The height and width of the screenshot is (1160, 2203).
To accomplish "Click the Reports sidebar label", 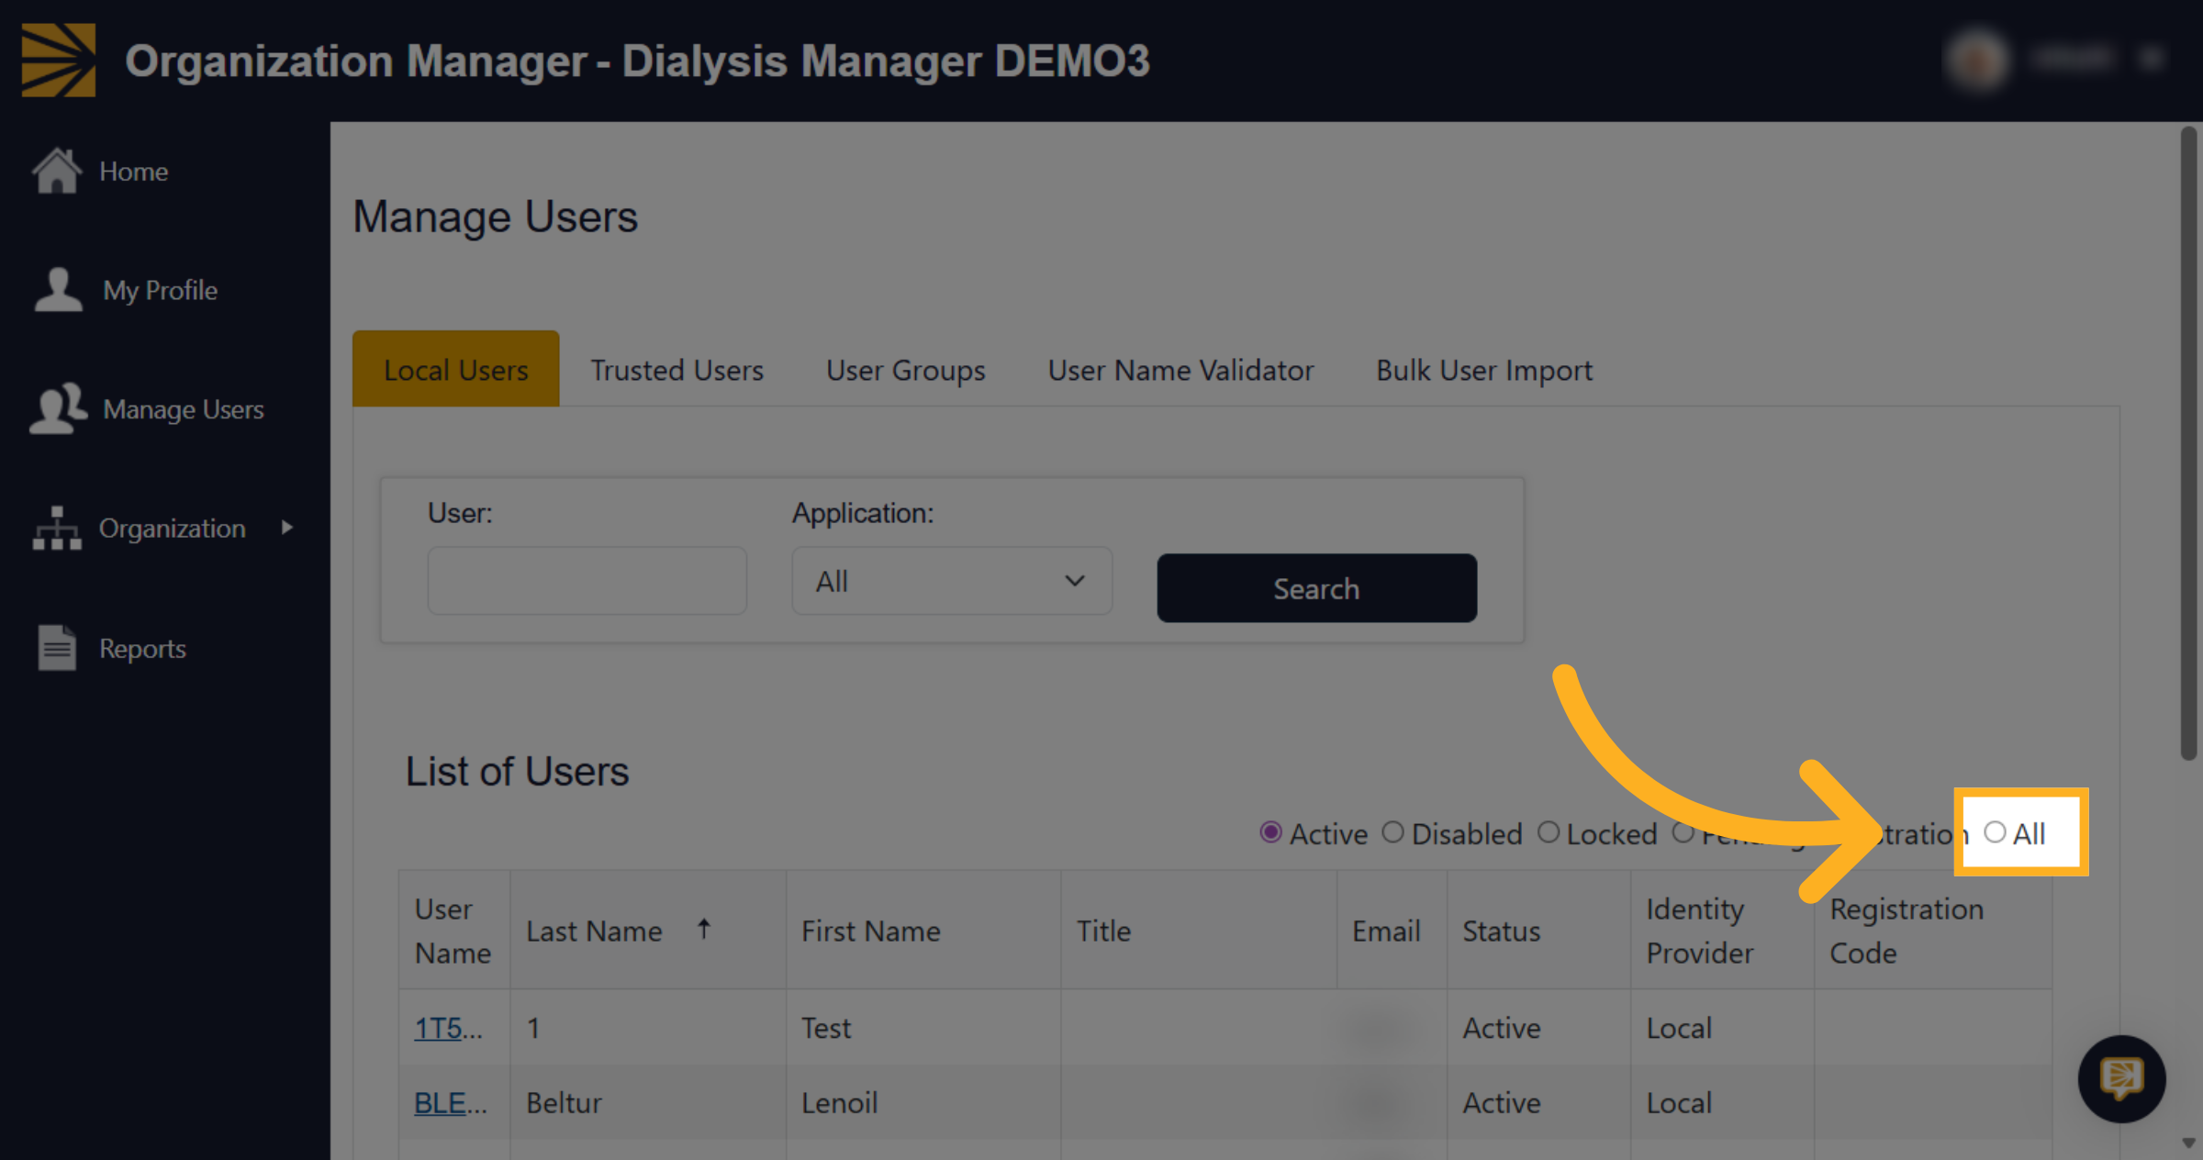I will 143,649.
